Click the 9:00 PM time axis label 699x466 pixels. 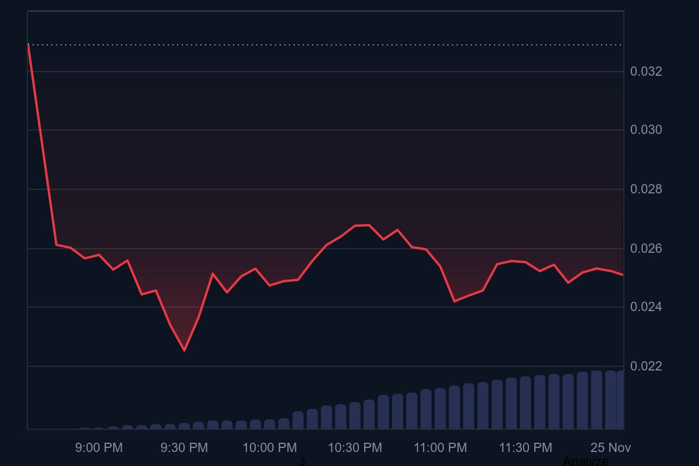[99, 448]
